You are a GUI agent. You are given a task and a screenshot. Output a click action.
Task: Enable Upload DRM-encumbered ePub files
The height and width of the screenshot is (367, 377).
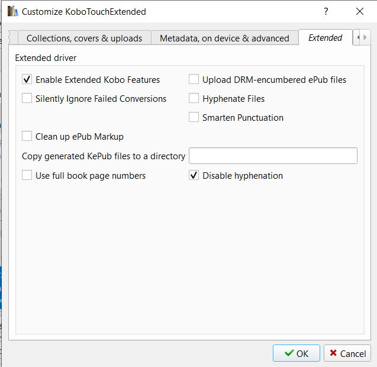(x=194, y=79)
